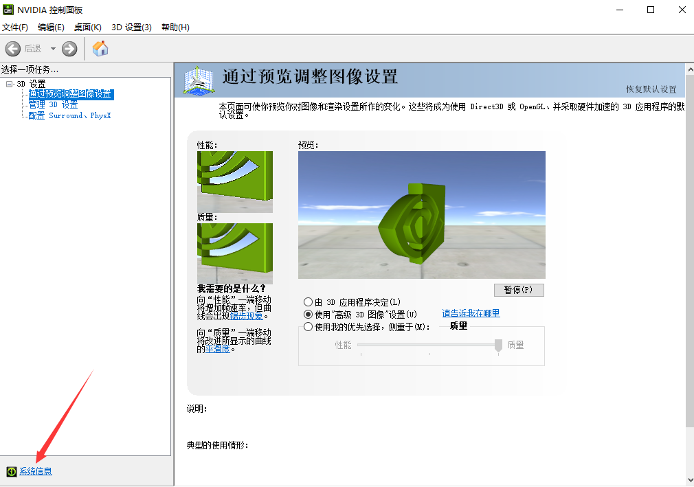Click the performance-quality slider handle
This screenshot has width=694, height=487.
coord(498,346)
